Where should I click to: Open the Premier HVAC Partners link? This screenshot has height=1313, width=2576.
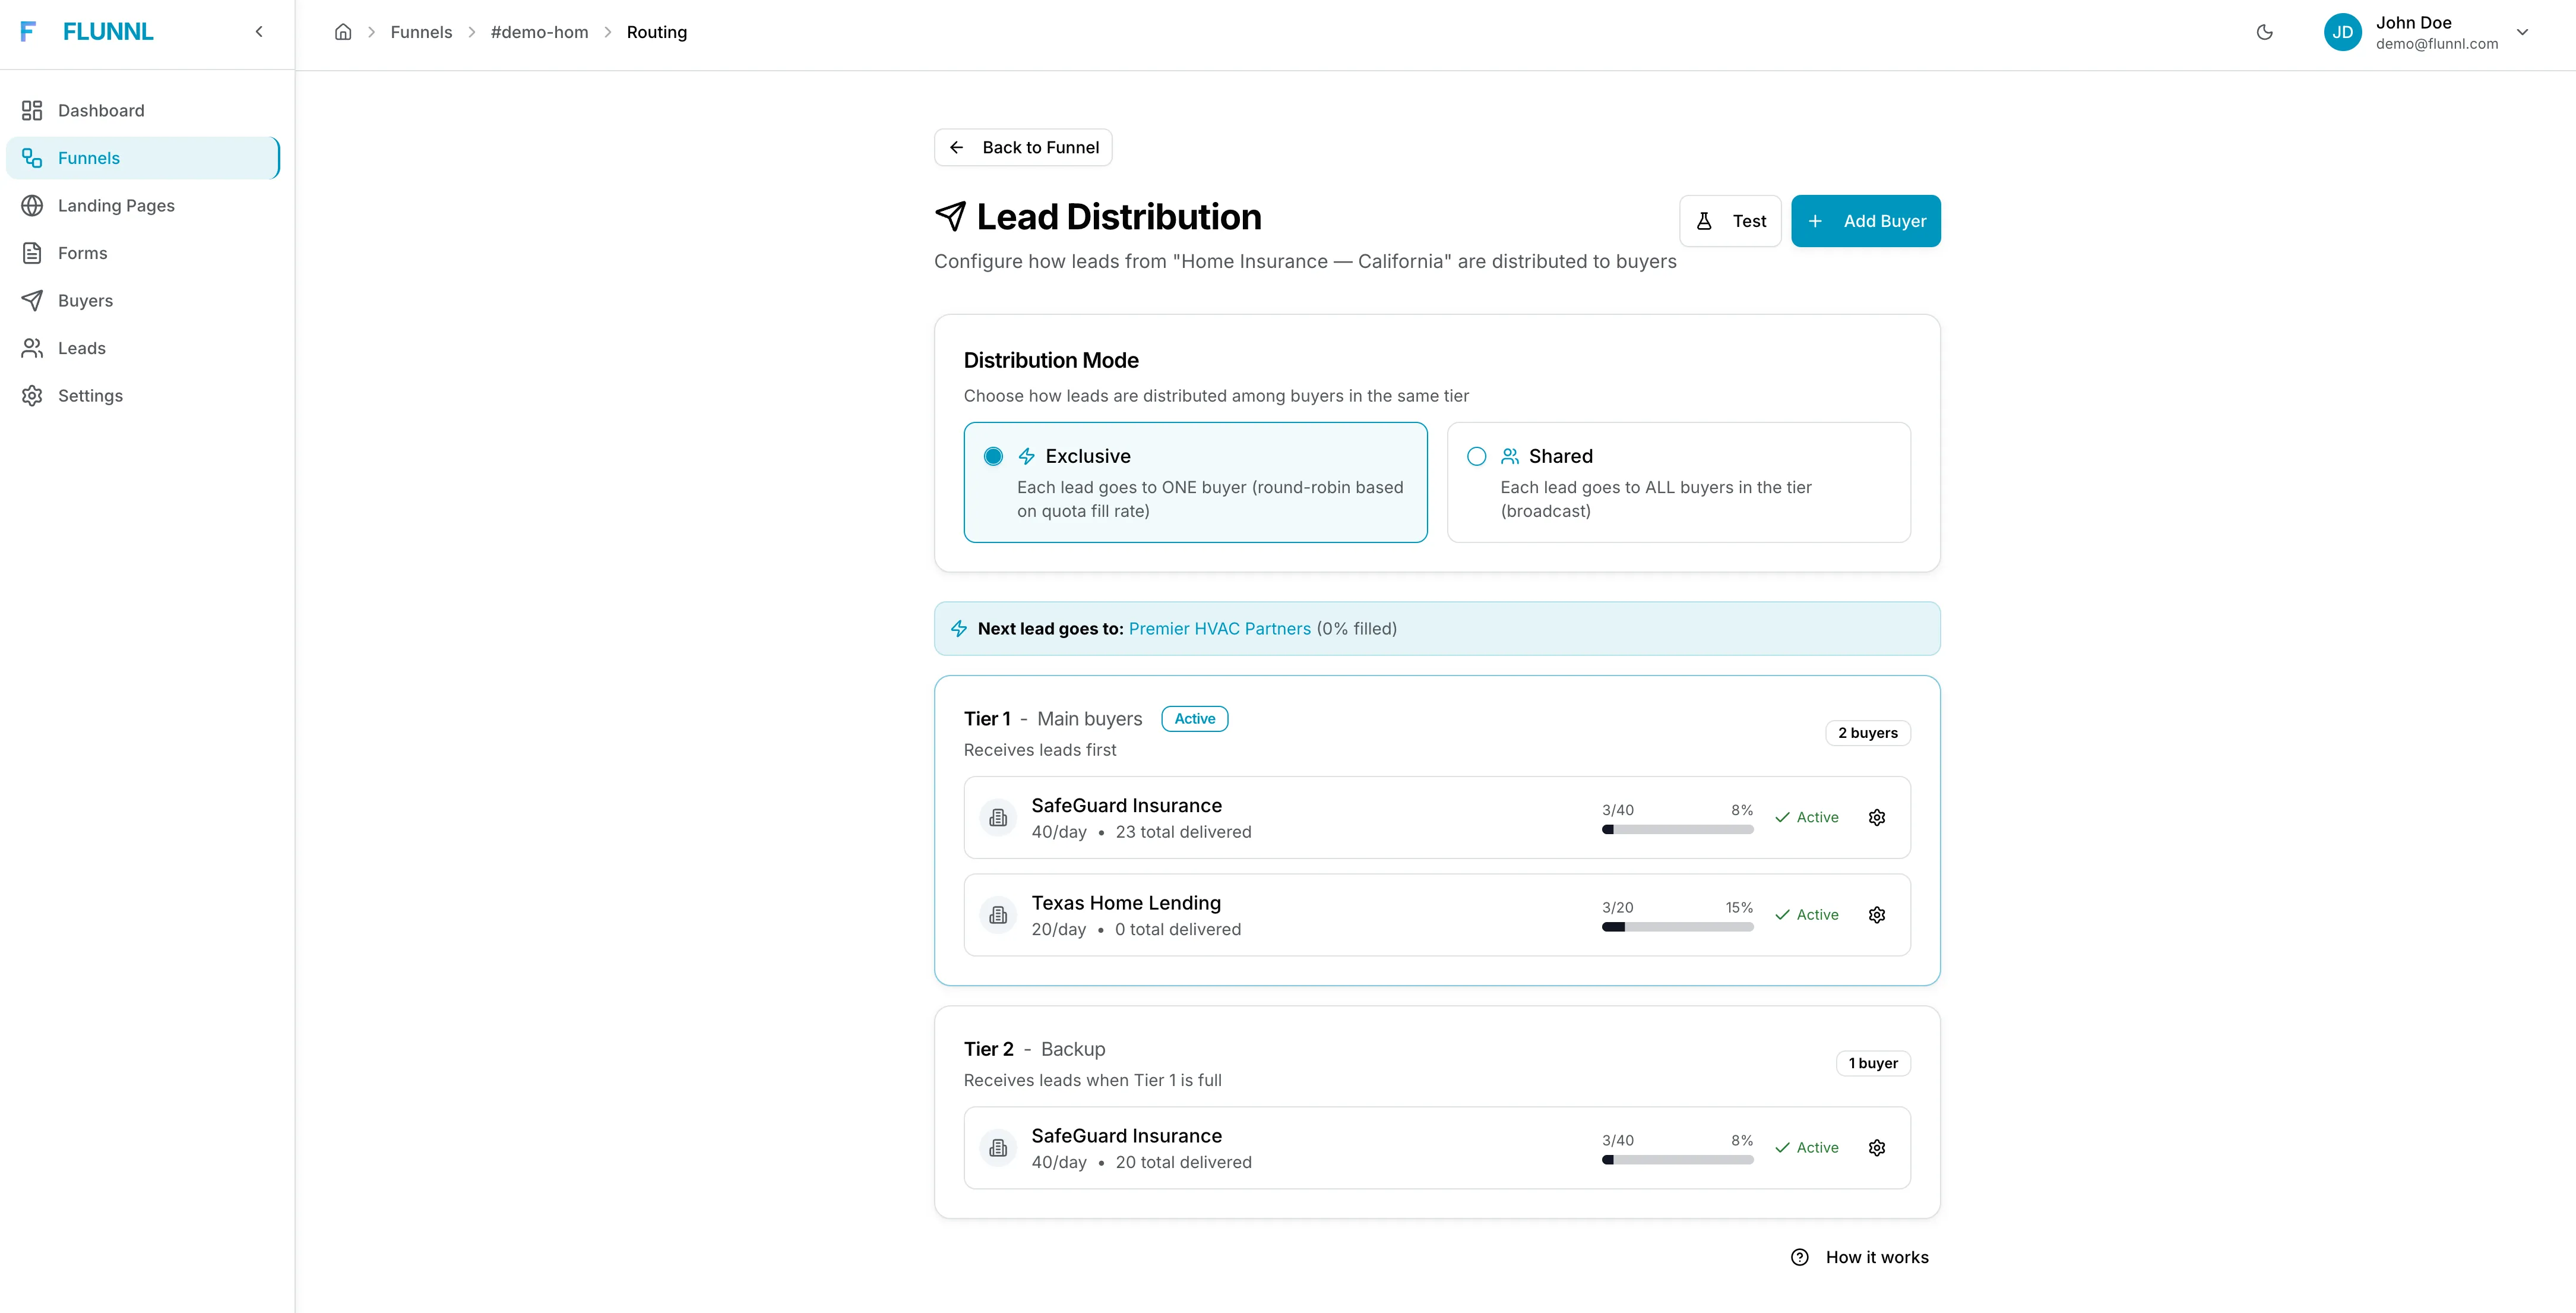click(1219, 629)
